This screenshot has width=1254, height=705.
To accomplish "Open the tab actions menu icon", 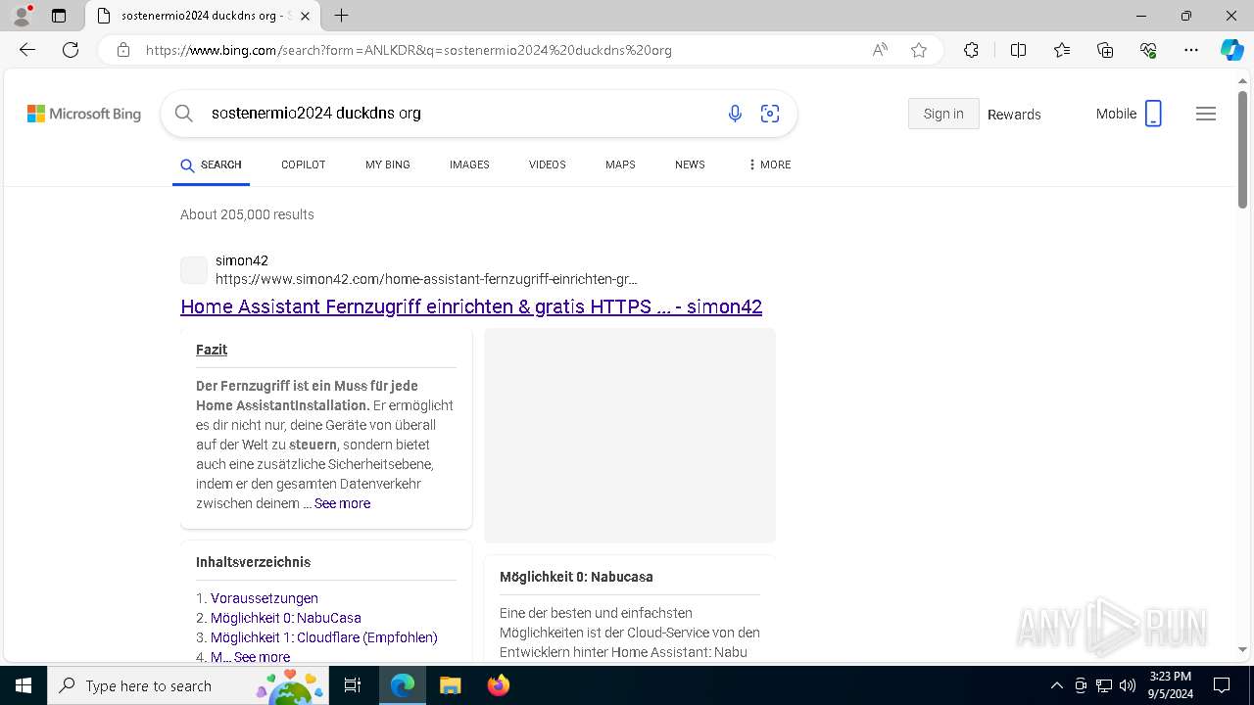I will tap(59, 16).
